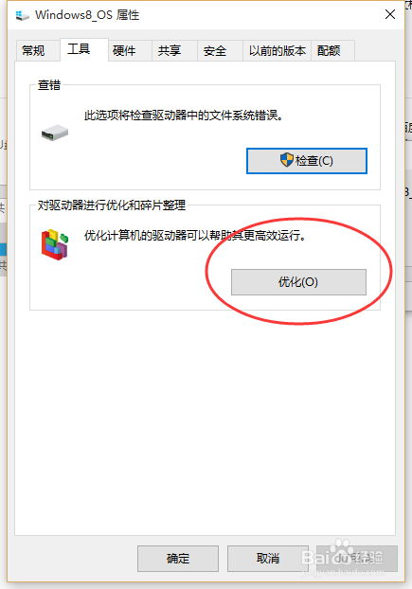Switch to the 常规 tab
Image resolution: width=412 pixels, height=589 pixels.
click(x=34, y=50)
